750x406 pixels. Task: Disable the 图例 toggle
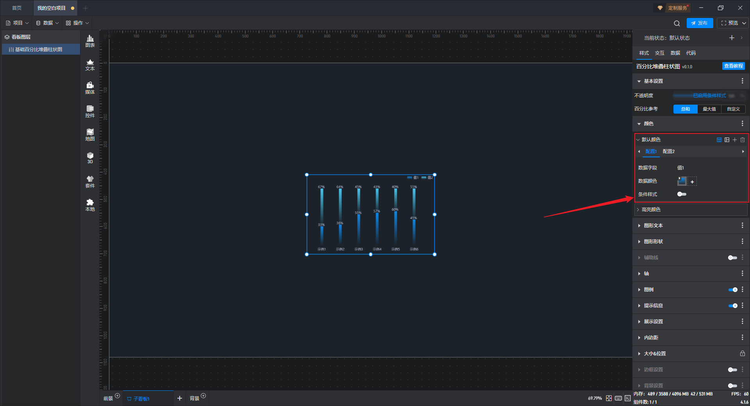coord(733,290)
